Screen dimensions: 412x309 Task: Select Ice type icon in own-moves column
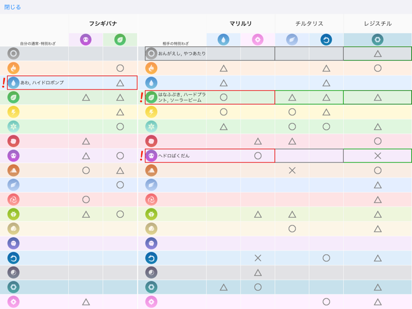point(14,127)
